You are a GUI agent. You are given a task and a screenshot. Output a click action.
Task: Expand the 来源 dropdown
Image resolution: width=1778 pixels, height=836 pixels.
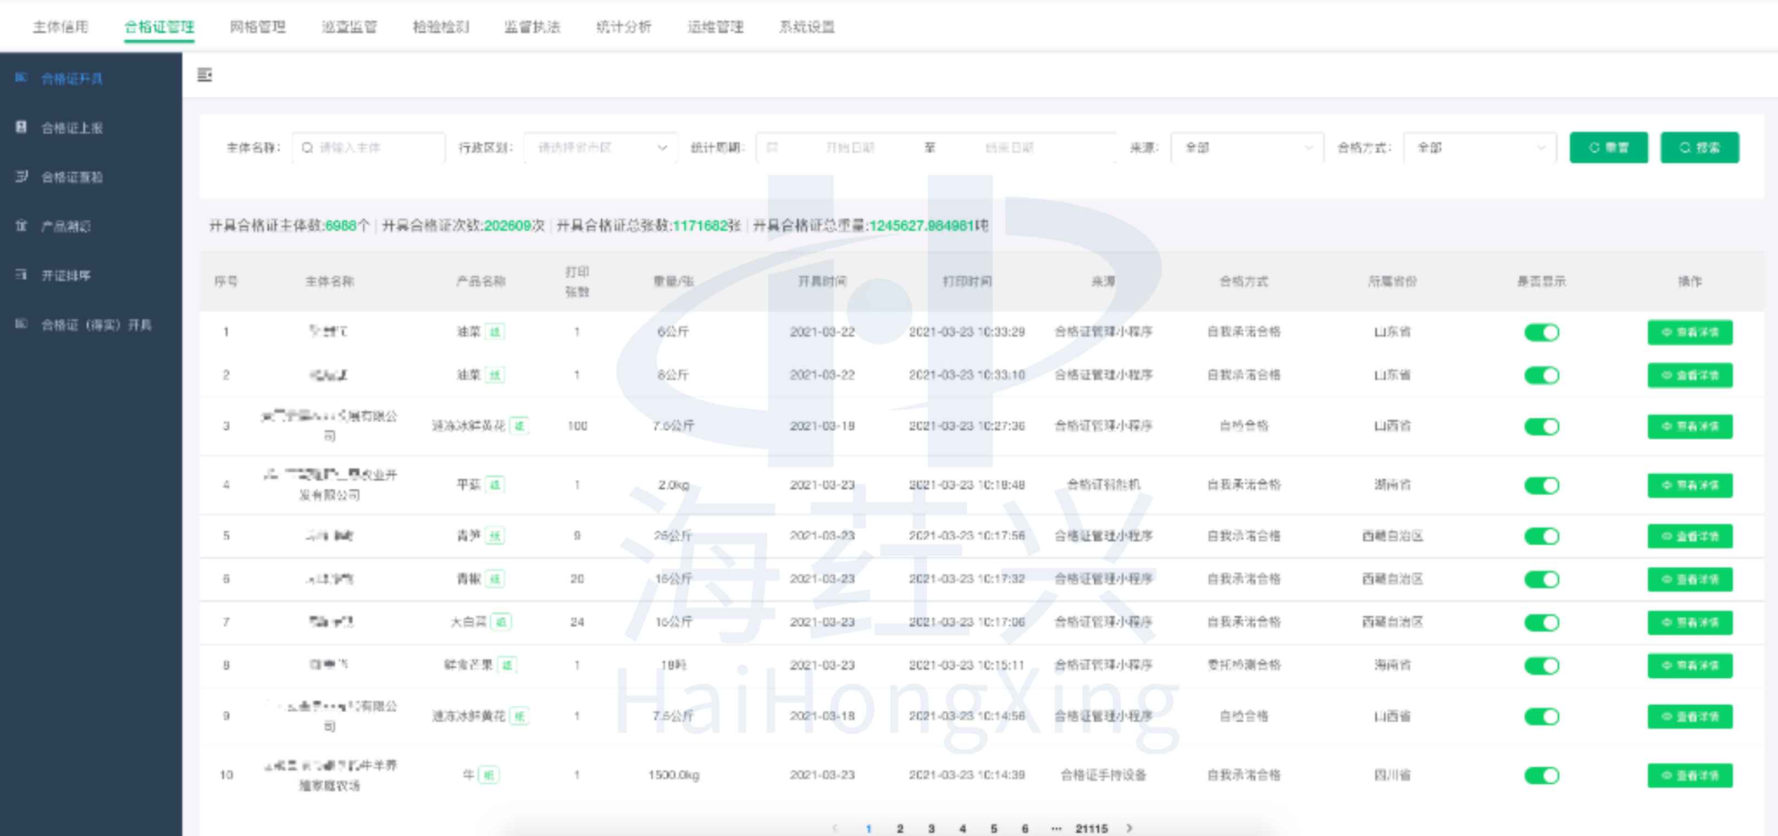(x=1247, y=148)
